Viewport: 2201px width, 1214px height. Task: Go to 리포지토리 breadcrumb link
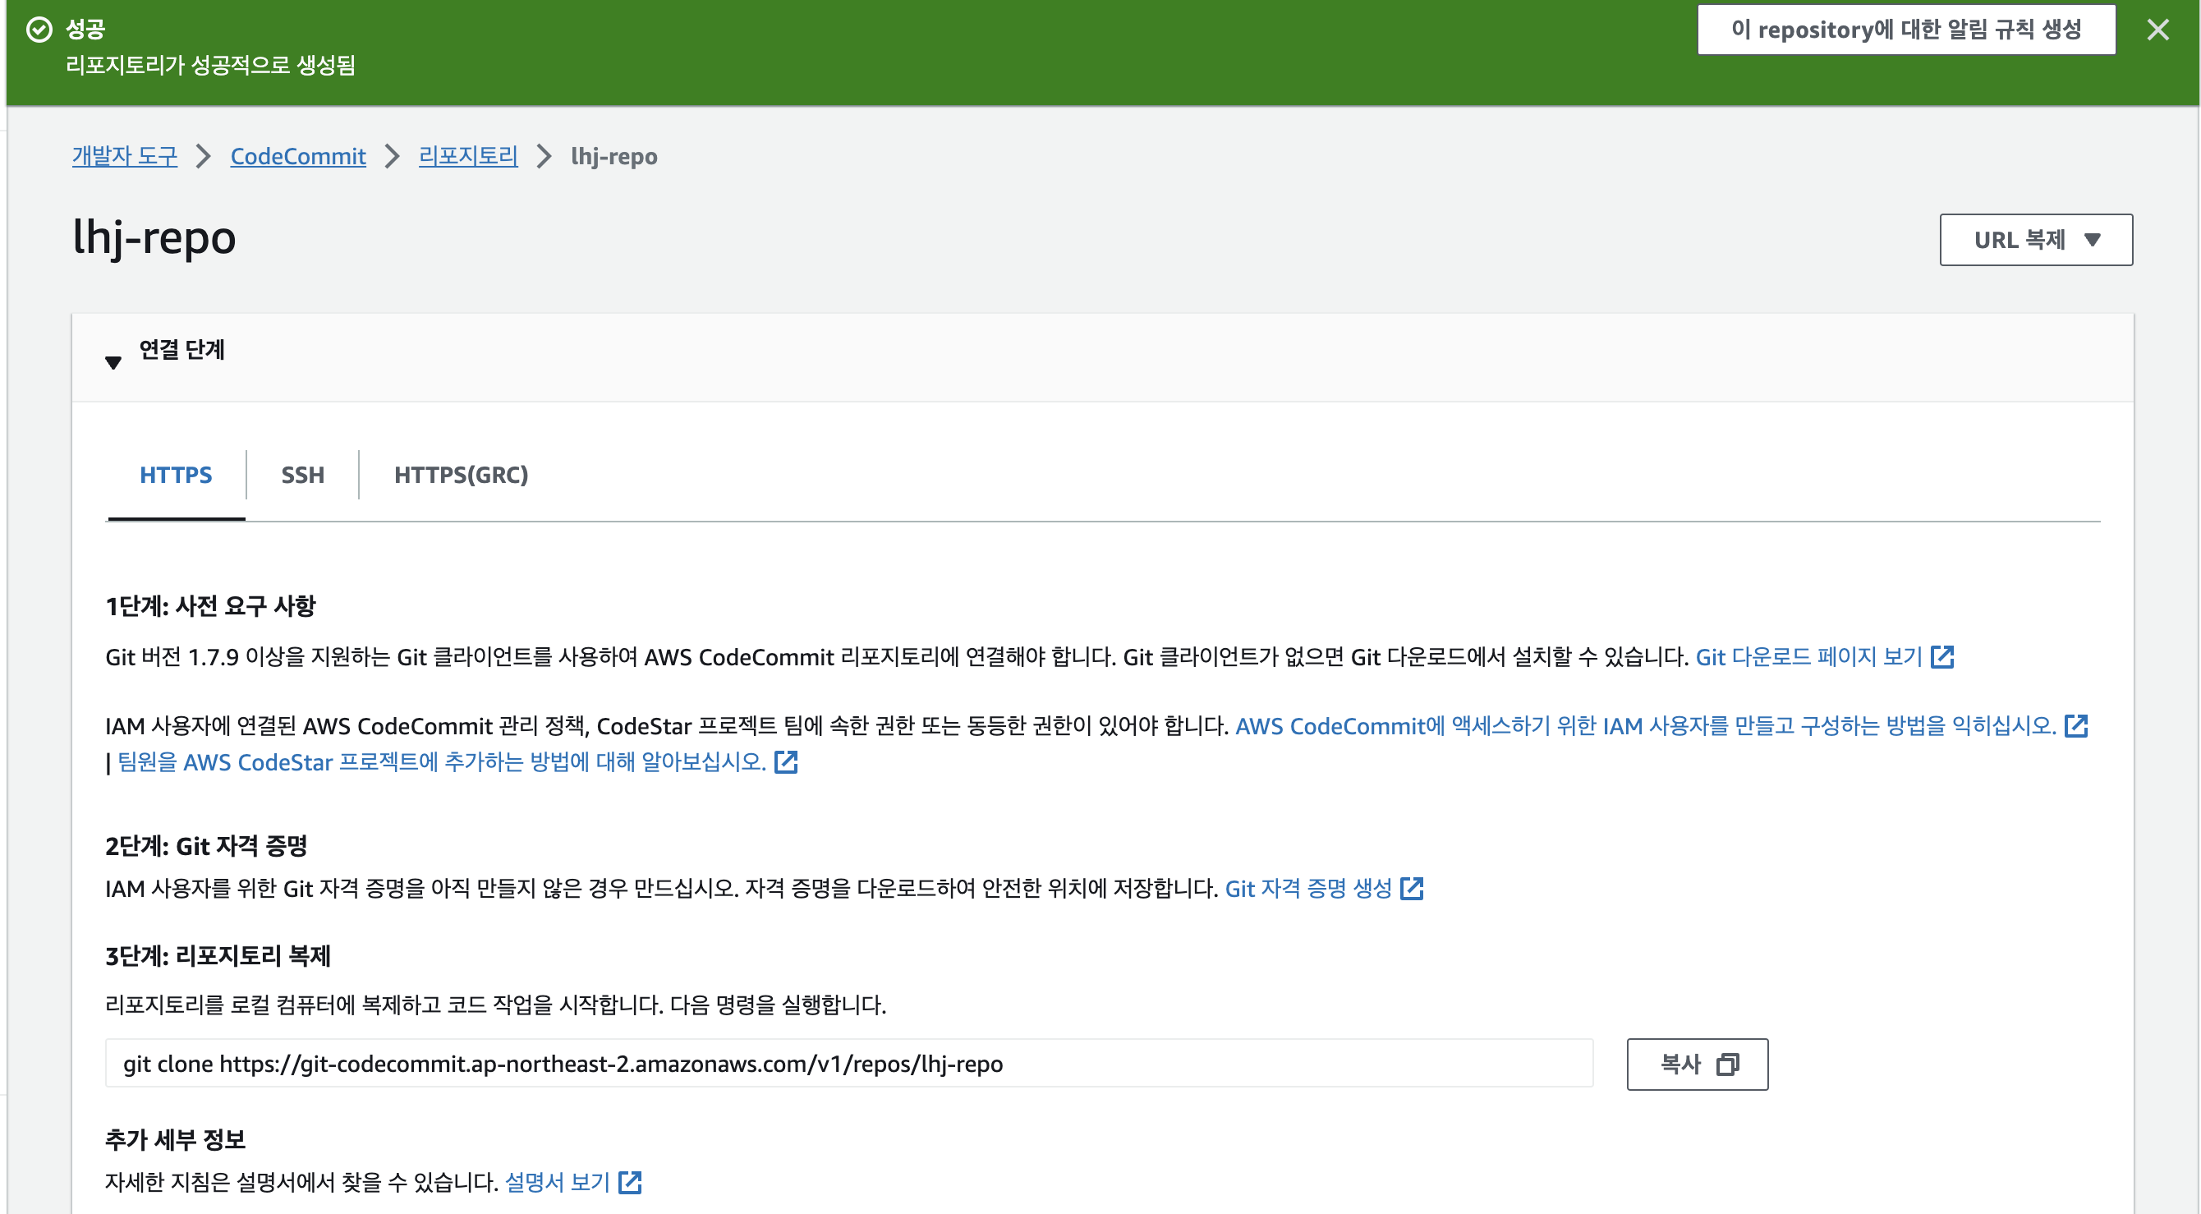coord(467,156)
